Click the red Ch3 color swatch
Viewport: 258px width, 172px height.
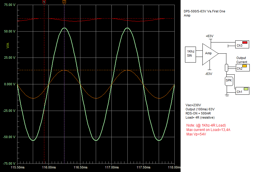(245, 42)
